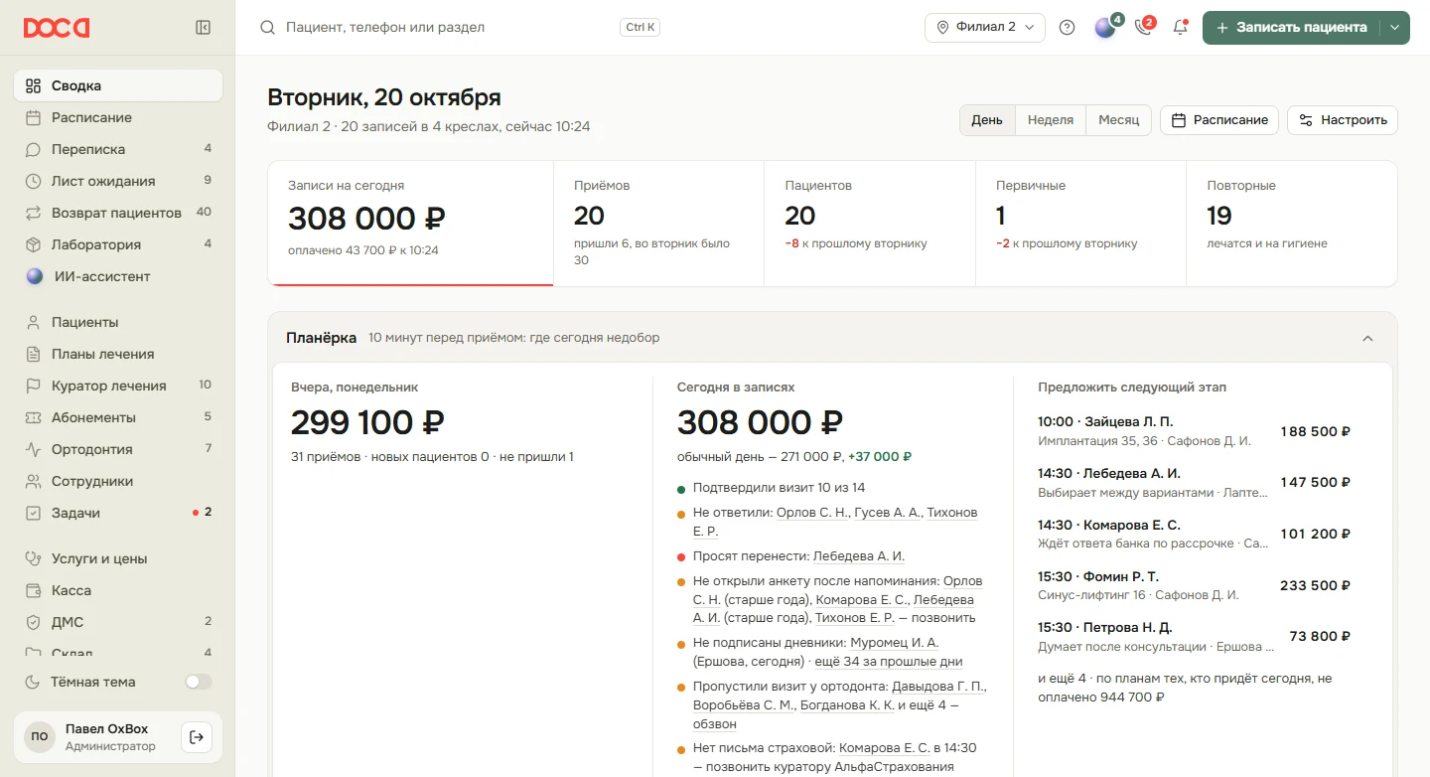Screen dimensions: 1430x777
Task: Open Ортодонтия section
Action: (x=118, y=449)
